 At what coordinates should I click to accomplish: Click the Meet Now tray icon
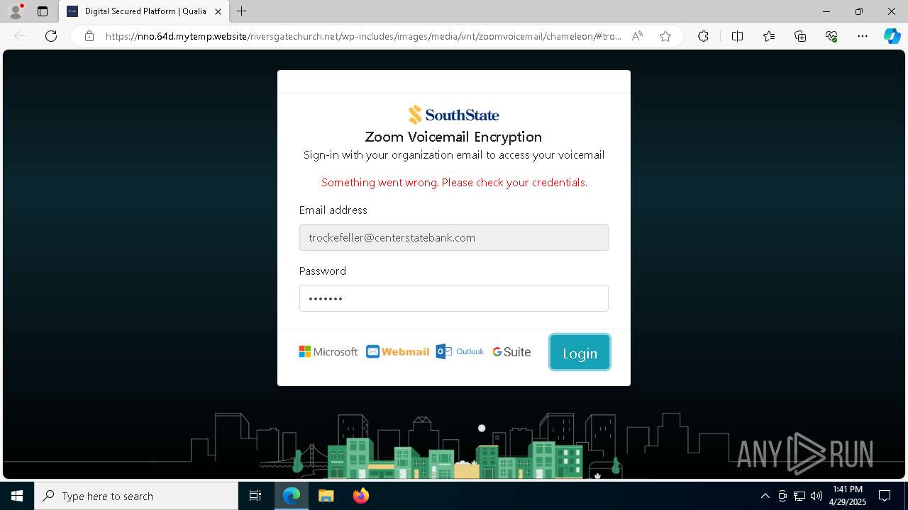(782, 496)
